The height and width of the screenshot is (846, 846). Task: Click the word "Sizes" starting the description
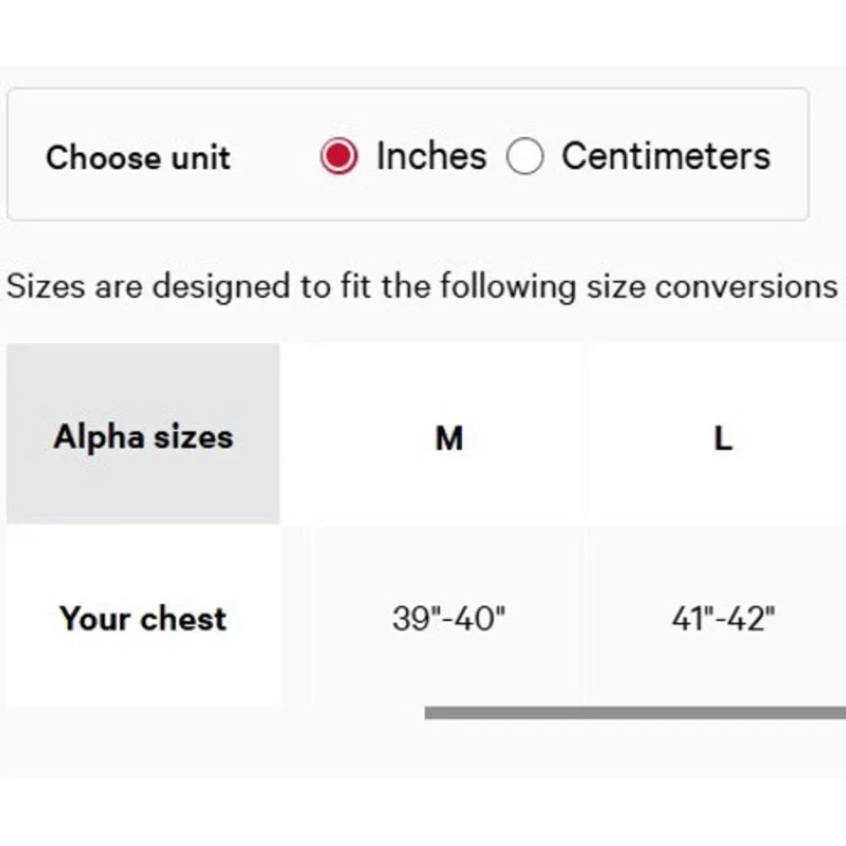coord(47,286)
